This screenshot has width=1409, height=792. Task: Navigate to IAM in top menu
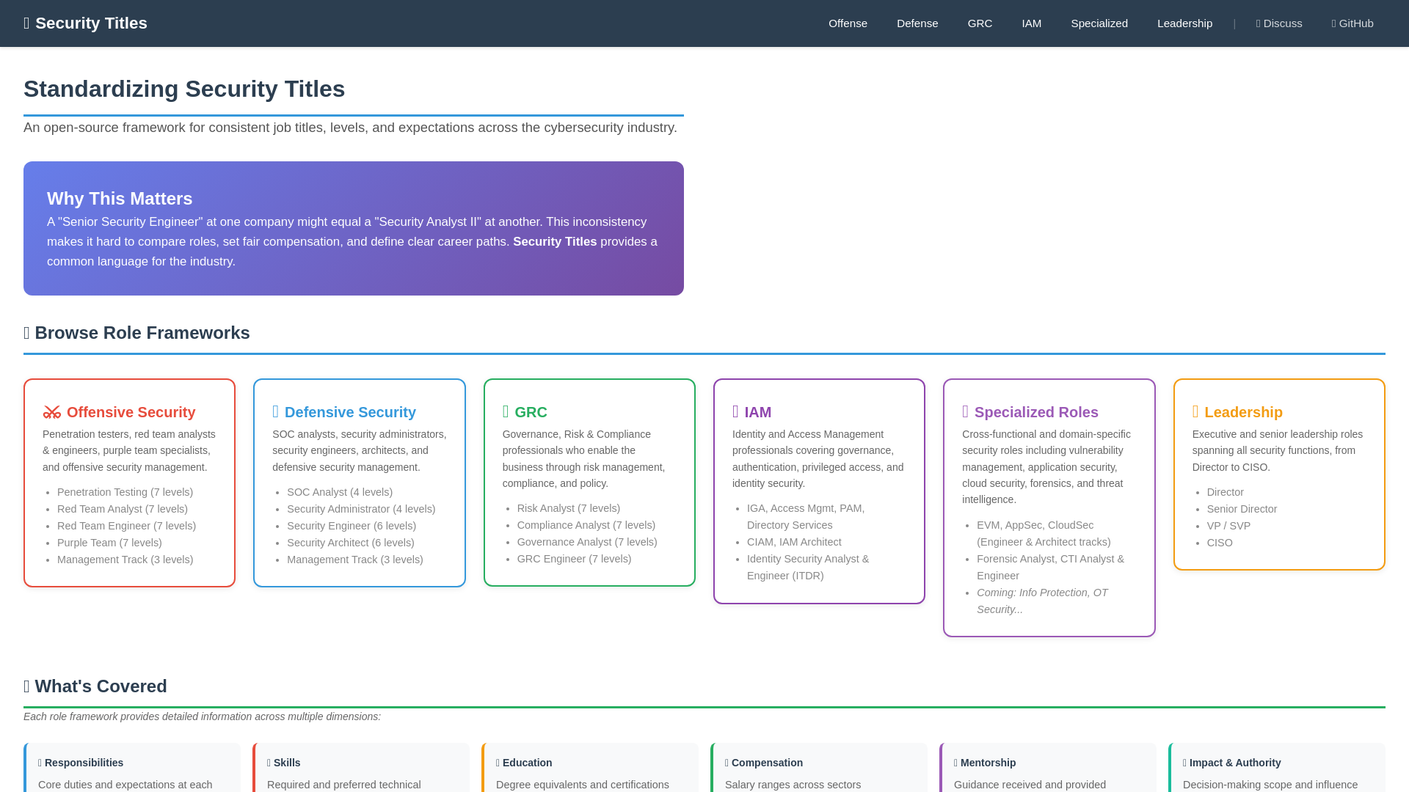[x=1031, y=23]
